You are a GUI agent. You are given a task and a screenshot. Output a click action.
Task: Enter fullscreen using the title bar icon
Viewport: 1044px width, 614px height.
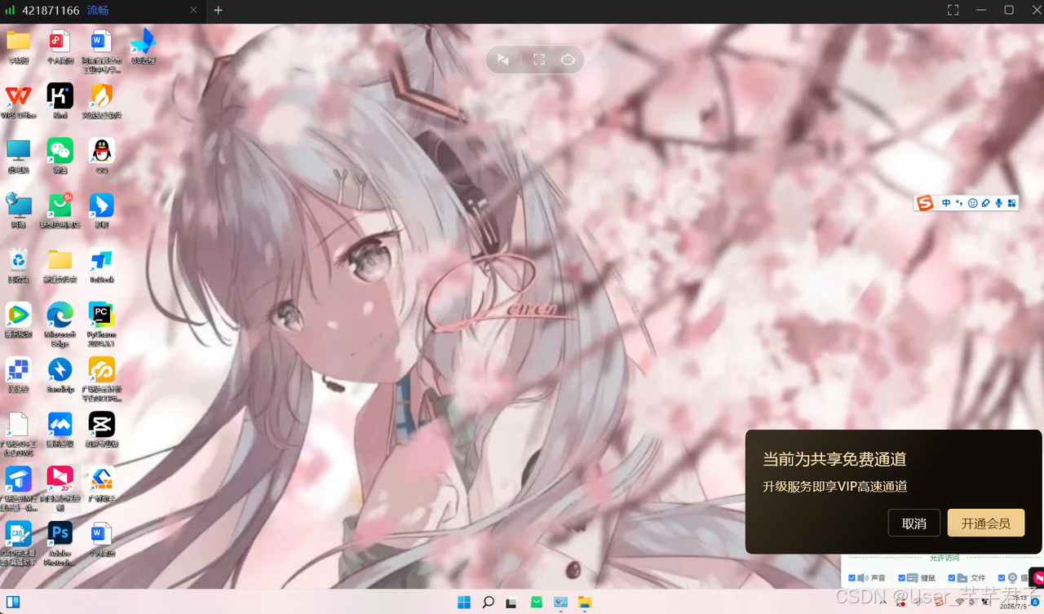click(x=953, y=10)
